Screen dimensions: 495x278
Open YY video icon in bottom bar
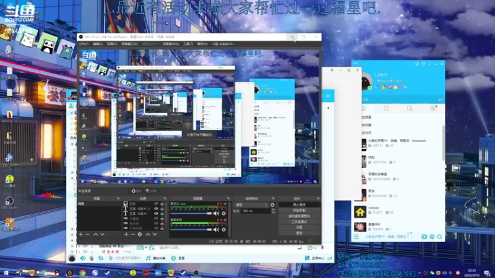point(424,237)
